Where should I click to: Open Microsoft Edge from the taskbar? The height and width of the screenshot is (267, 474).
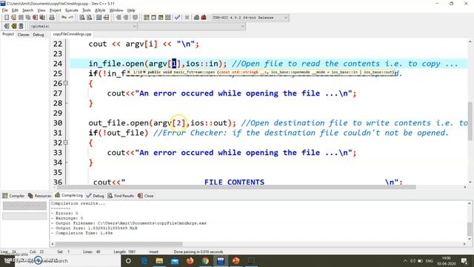click(144, 260)
